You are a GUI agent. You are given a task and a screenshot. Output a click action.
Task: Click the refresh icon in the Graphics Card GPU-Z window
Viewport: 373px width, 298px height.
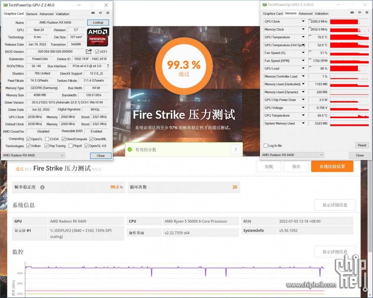coord(100,13)
